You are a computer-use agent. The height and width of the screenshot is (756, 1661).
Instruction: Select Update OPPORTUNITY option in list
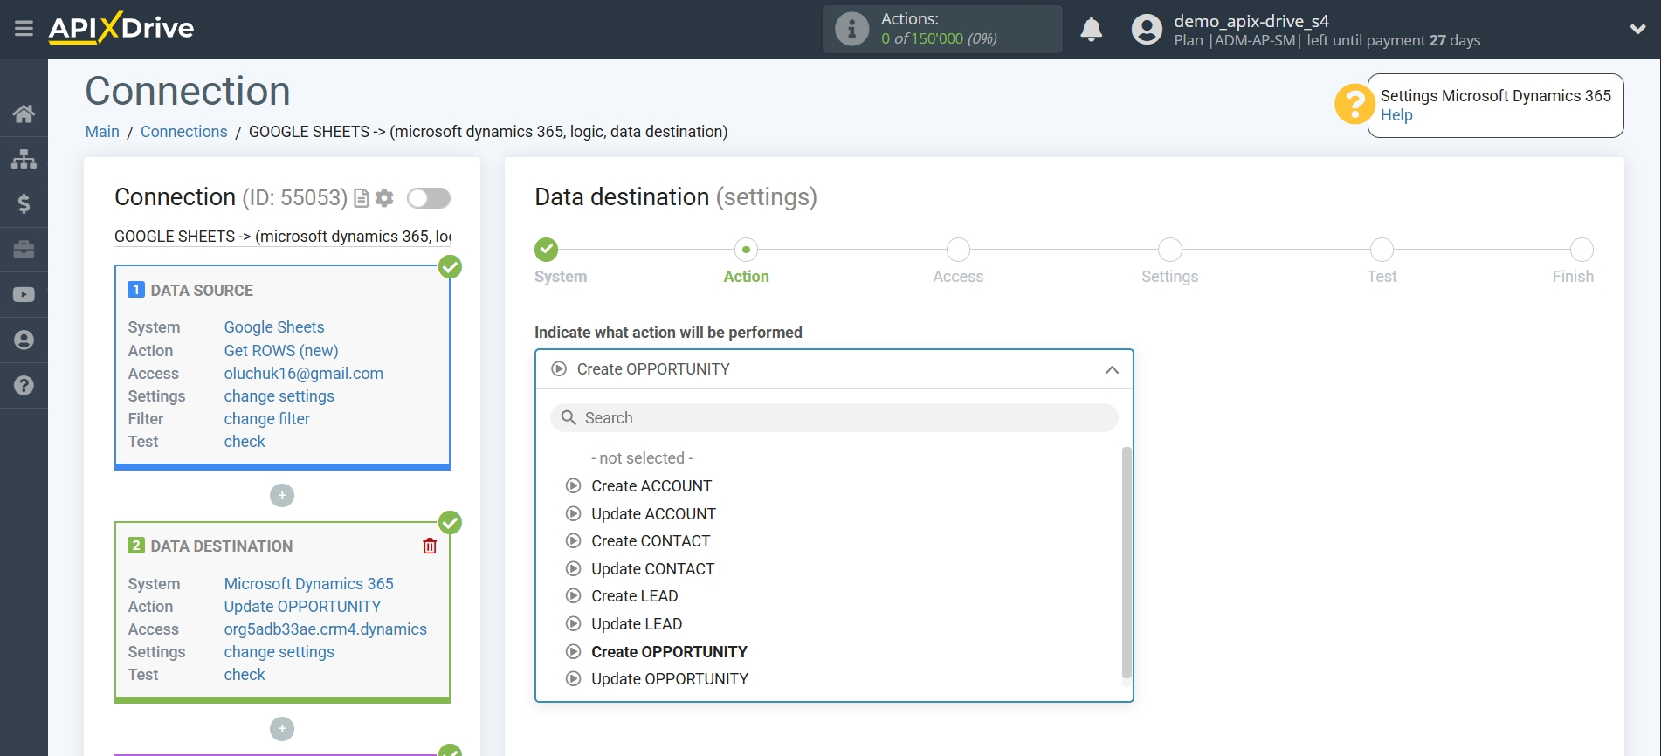670,679
